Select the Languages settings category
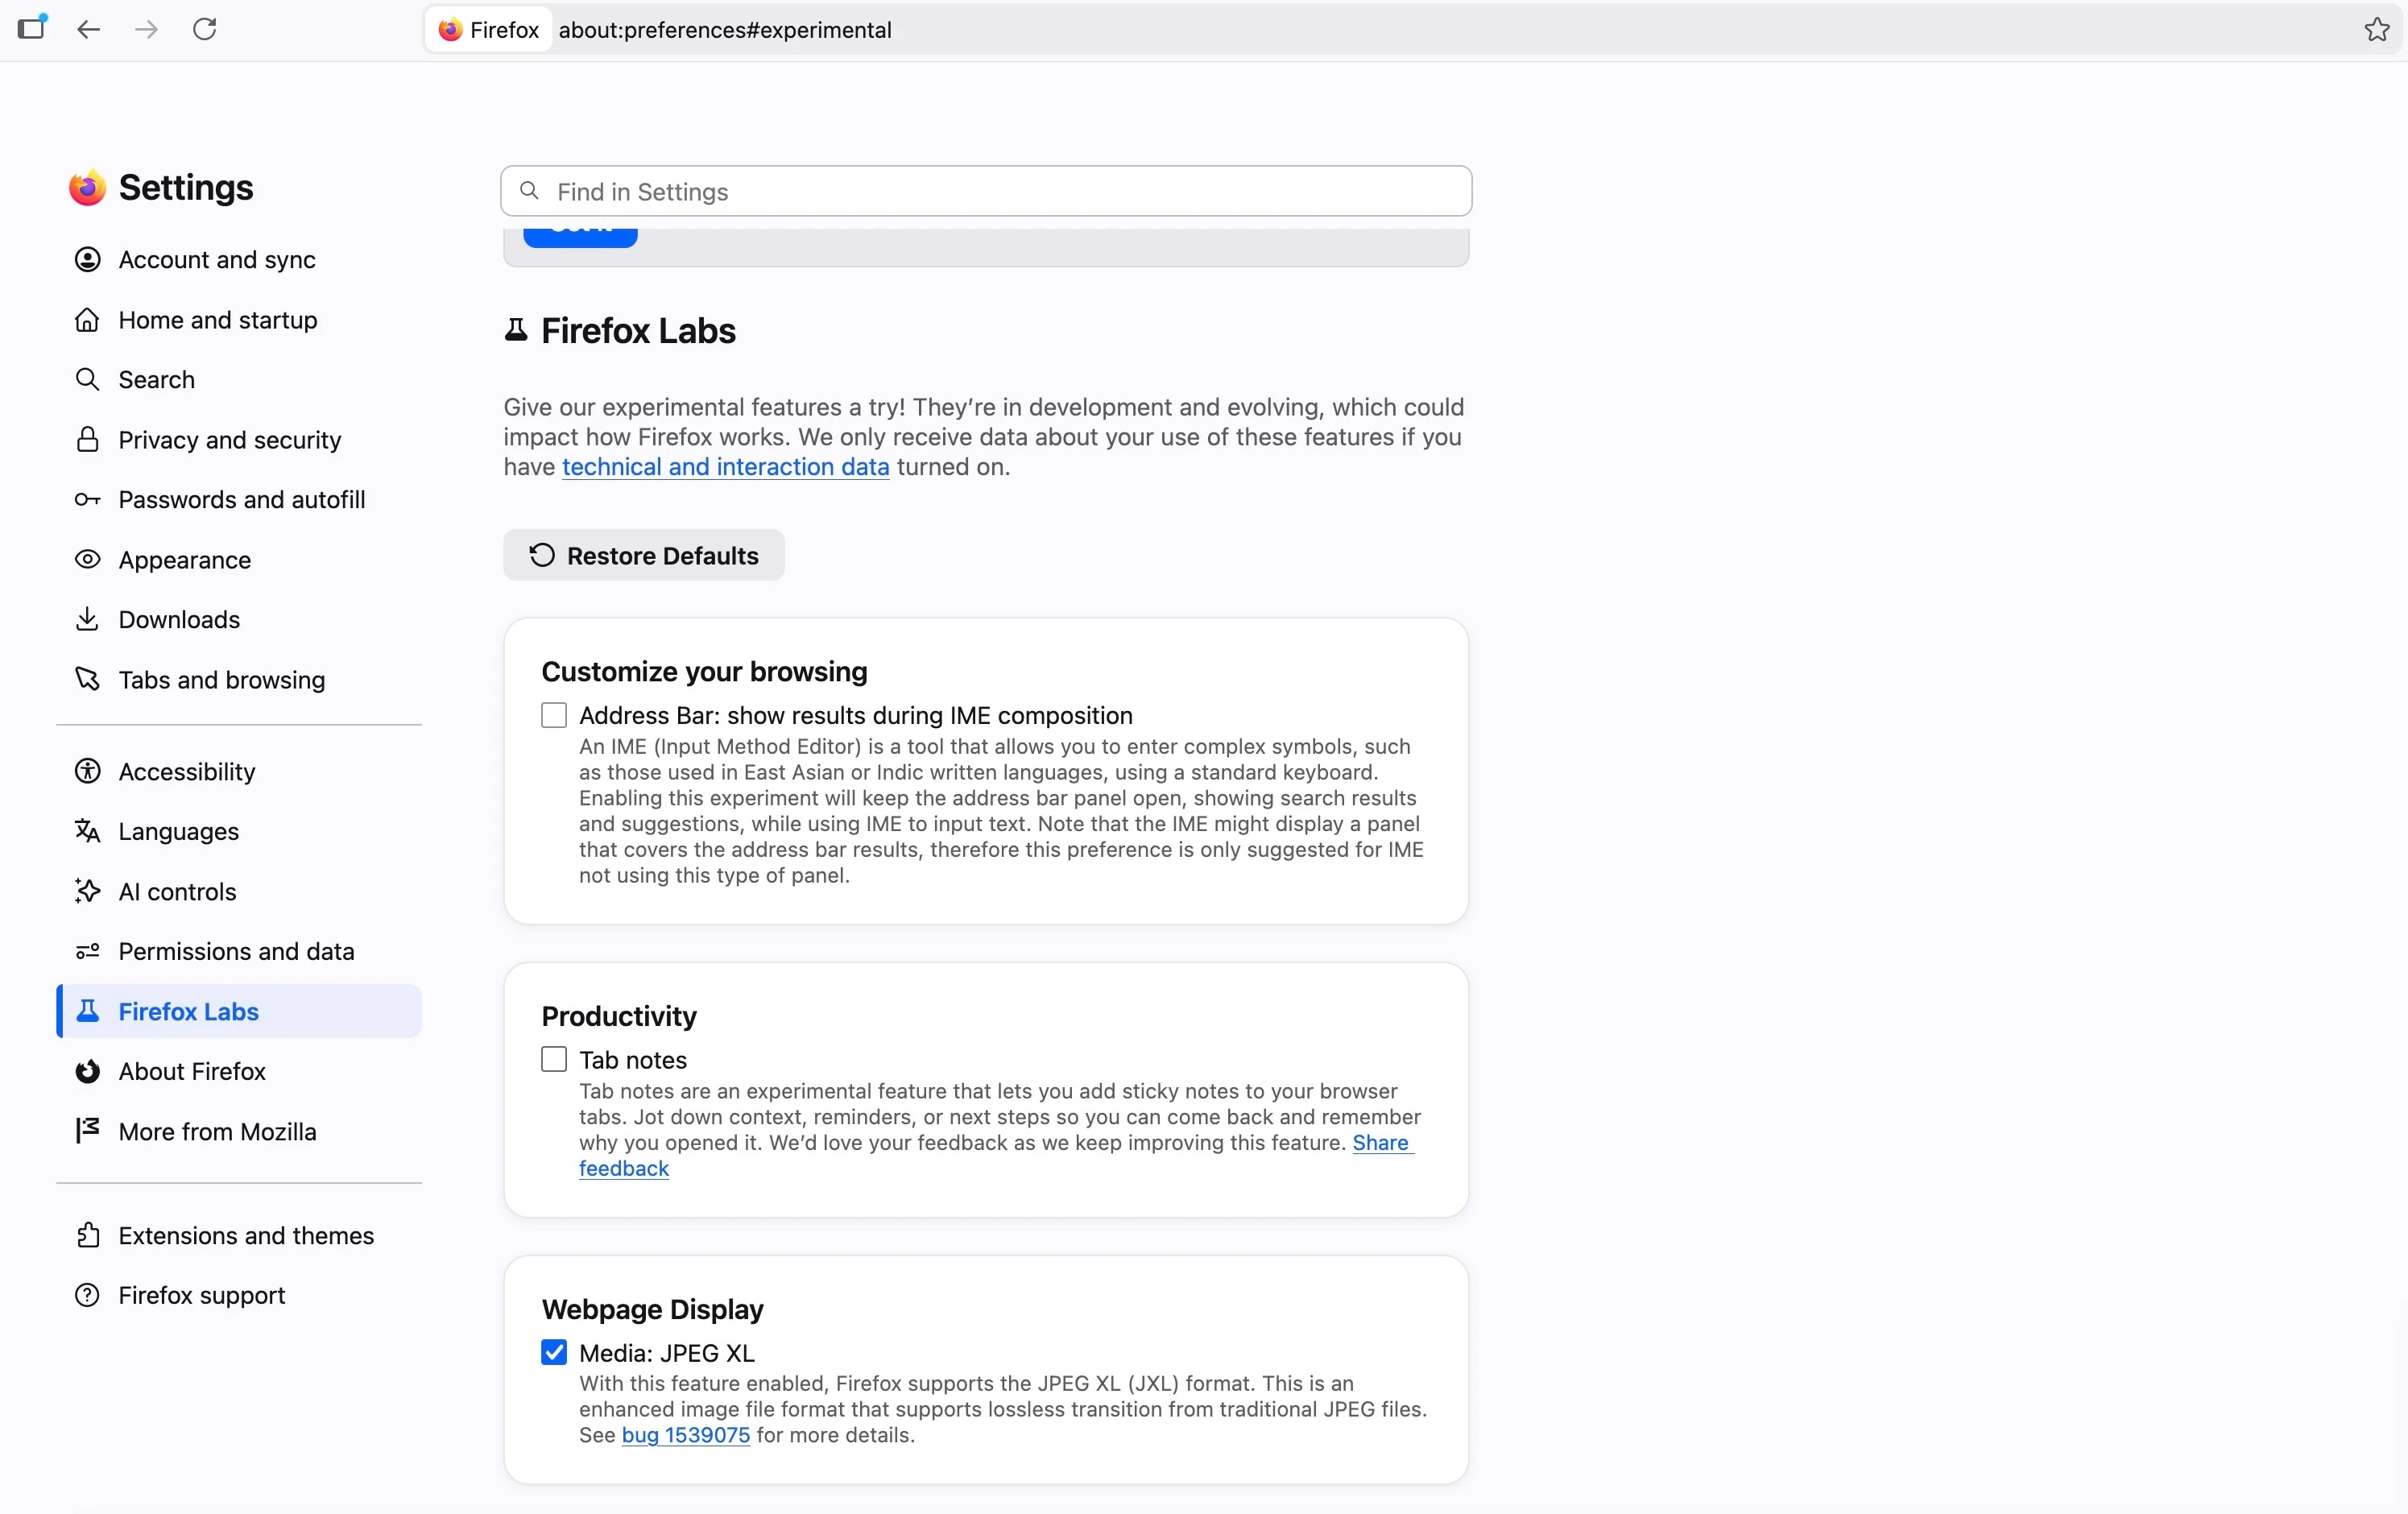The image size is (2408, 1514). [239, 832]
